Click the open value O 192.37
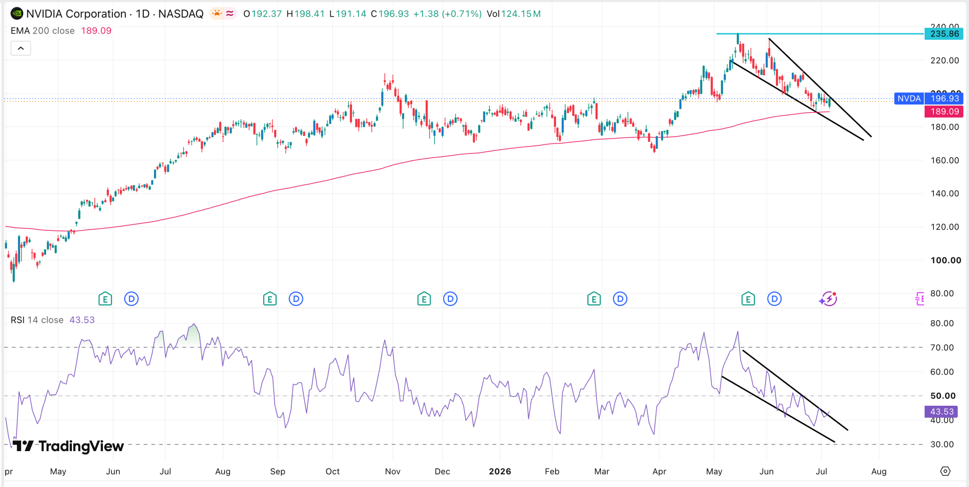Screen dimensions: 969x487 [x=263, y=14]
